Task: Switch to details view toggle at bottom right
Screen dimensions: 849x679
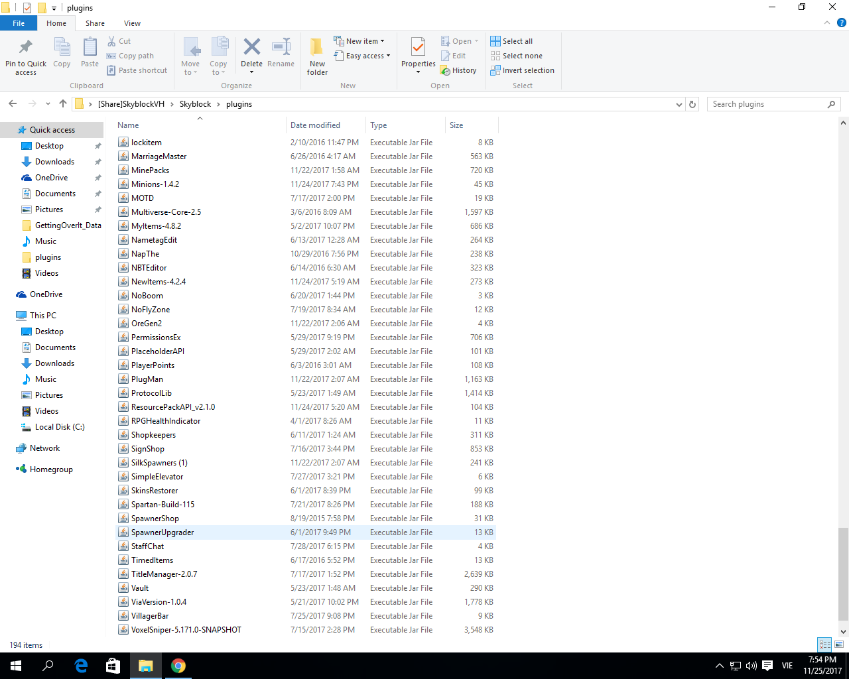Action: 824,645
